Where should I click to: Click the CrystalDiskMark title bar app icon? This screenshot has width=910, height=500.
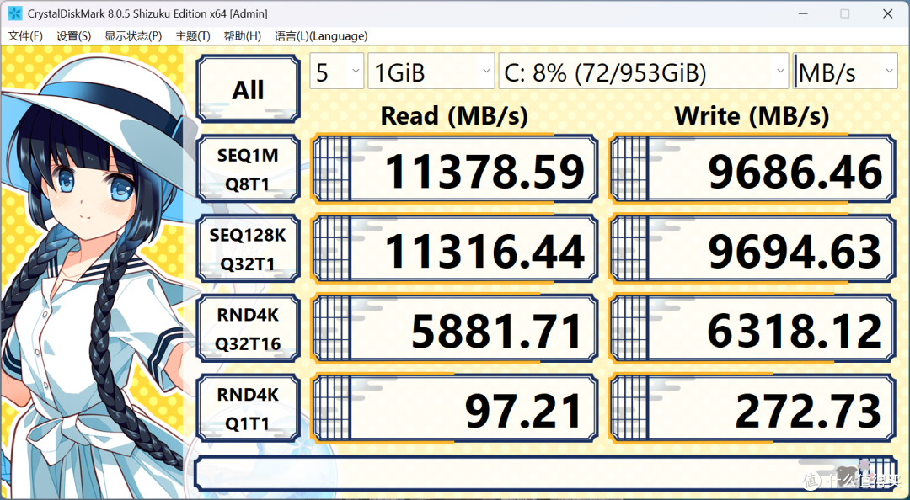click(x=14, y=13)
